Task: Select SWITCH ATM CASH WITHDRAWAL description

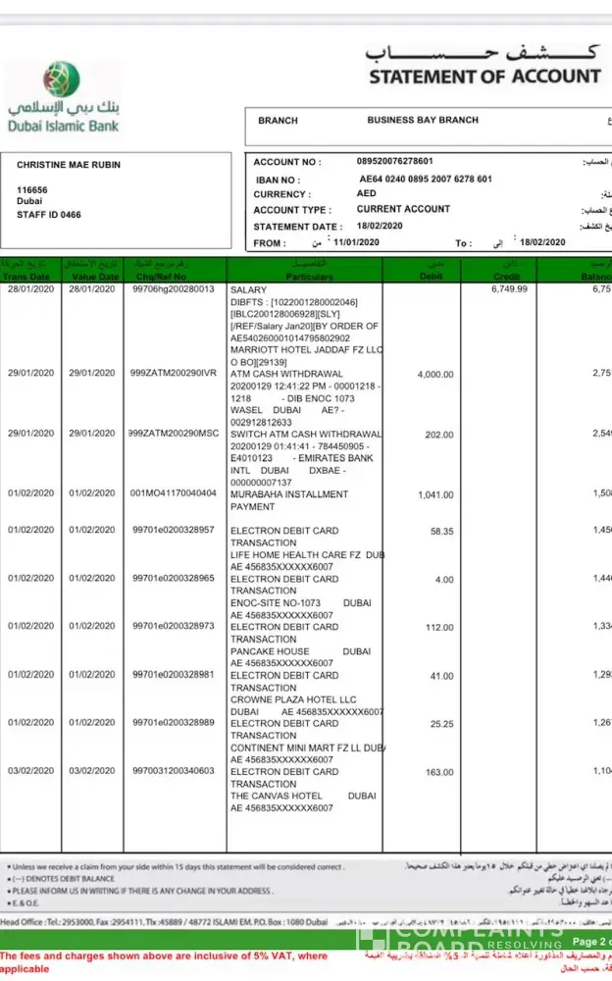Action: click(306, 435)
